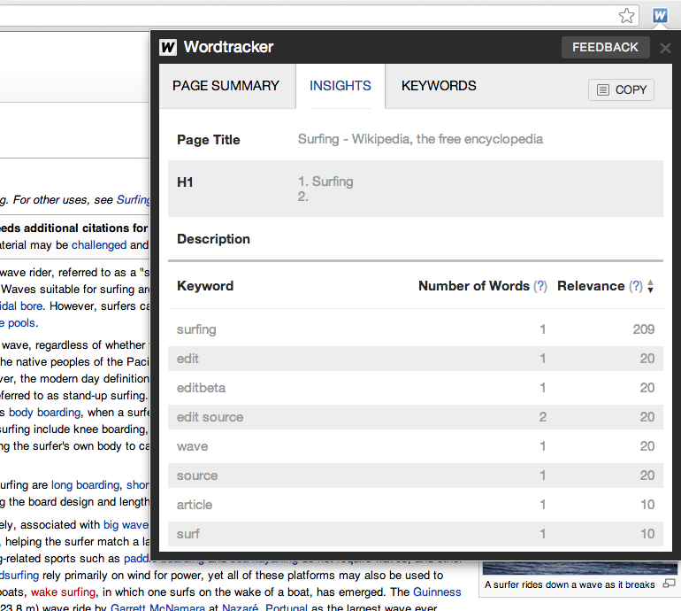
Task: Close the Wordtracker popup with the X
Action: [665, 48]
